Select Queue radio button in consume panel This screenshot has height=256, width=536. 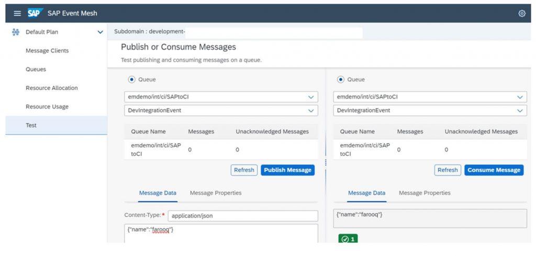click(x=340, y=79)
